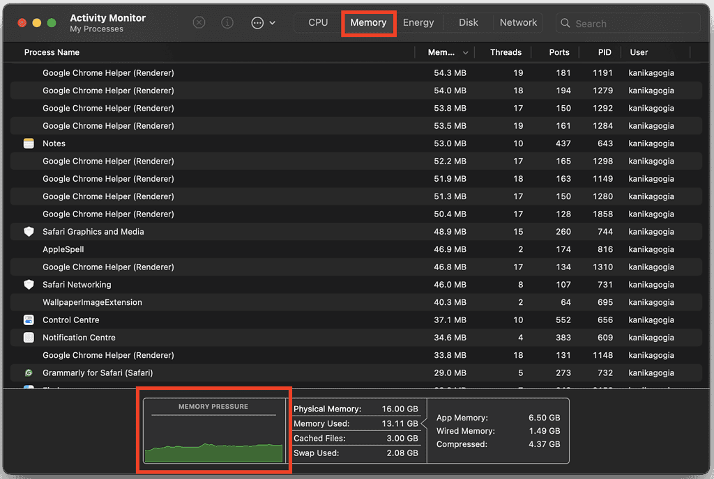Select Grammarly for Safari (Safari) process
This screenshot has width=714, height=479.
98,372
